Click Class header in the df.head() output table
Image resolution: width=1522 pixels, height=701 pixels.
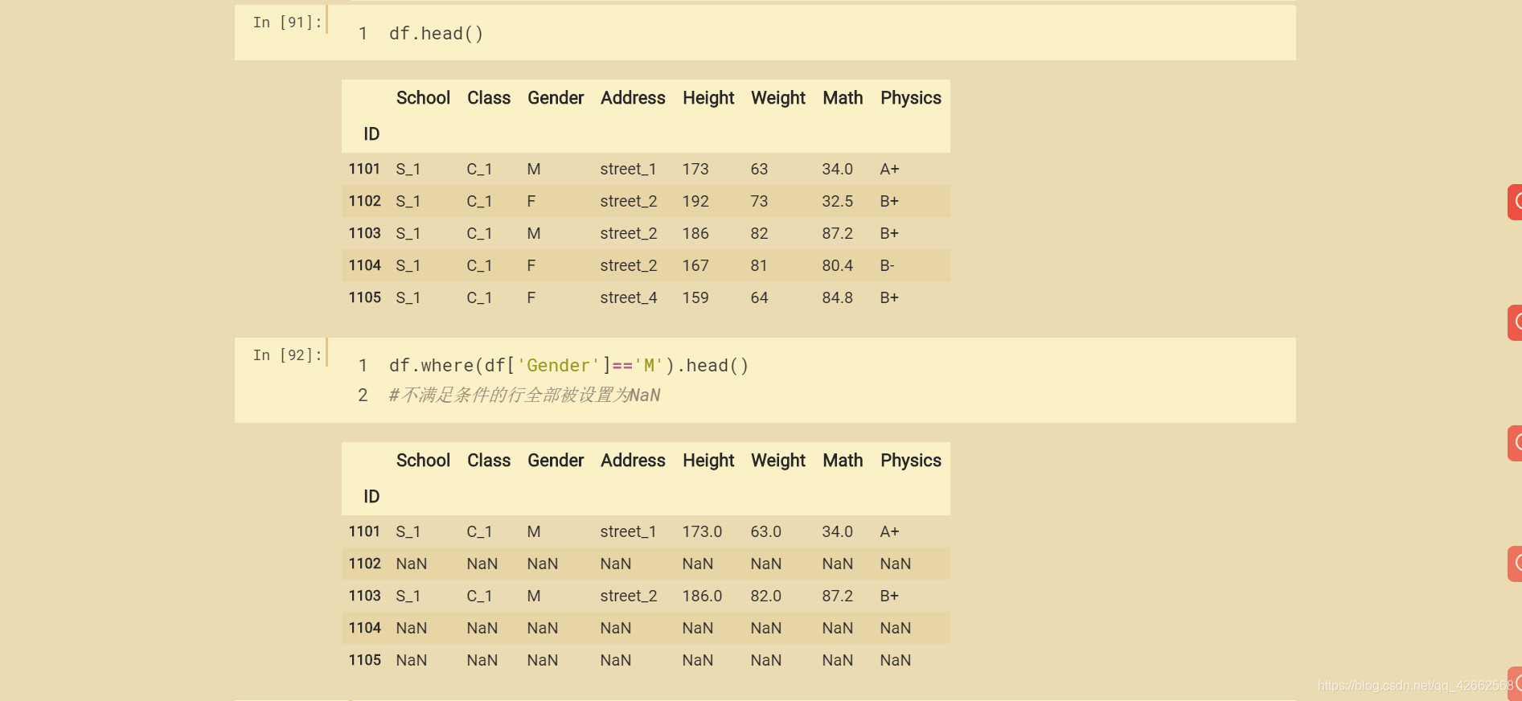(489, 98)
